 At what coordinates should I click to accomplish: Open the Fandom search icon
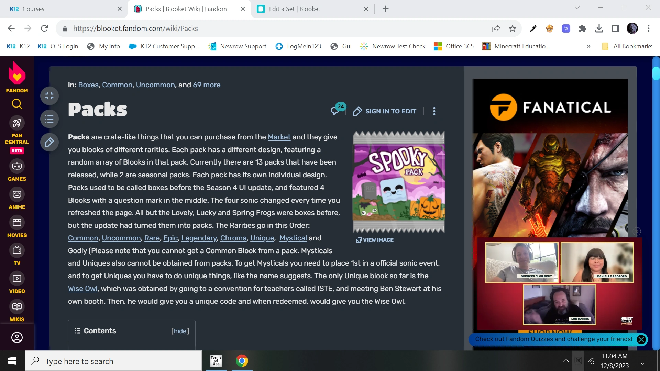click(17, 104)
